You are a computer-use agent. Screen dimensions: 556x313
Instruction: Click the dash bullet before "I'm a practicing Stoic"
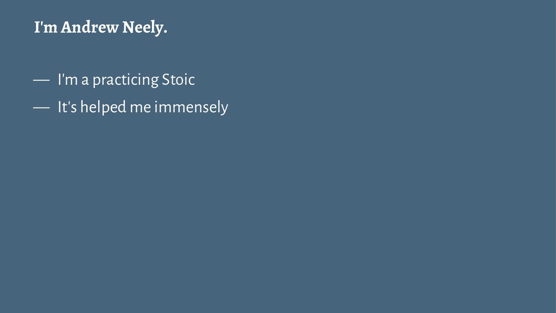tap(41, 80)
